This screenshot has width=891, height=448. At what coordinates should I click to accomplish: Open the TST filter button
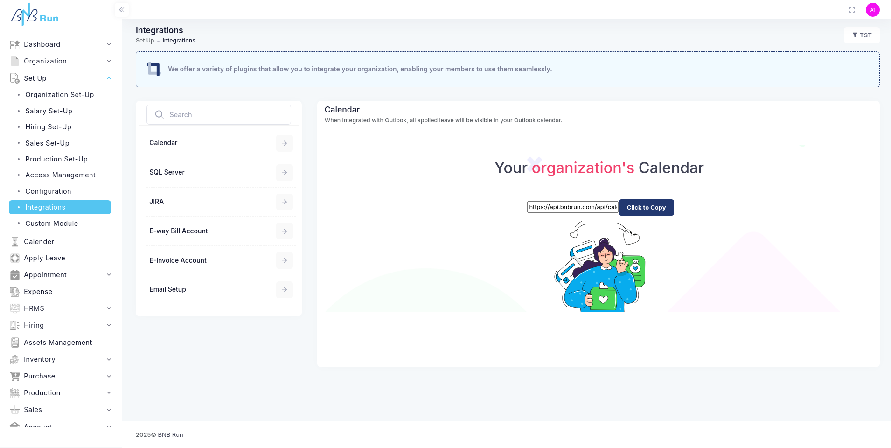[861, 35]
